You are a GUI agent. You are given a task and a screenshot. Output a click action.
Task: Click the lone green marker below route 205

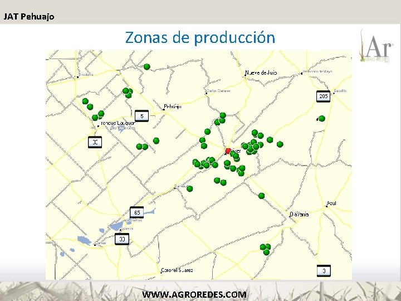[x=322, y=119]
